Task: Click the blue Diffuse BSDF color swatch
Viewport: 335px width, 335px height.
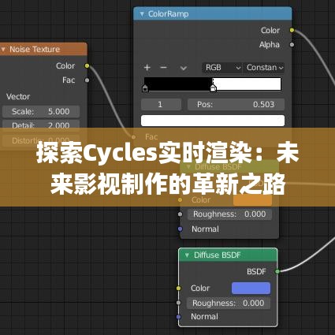Action: pyautogui.click(x=251, y=288)
